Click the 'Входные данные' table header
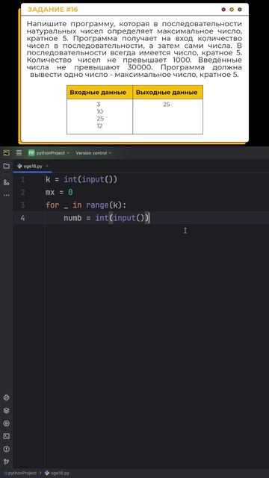Viewport: 269px width, 478px height. [x=98, y=93]
